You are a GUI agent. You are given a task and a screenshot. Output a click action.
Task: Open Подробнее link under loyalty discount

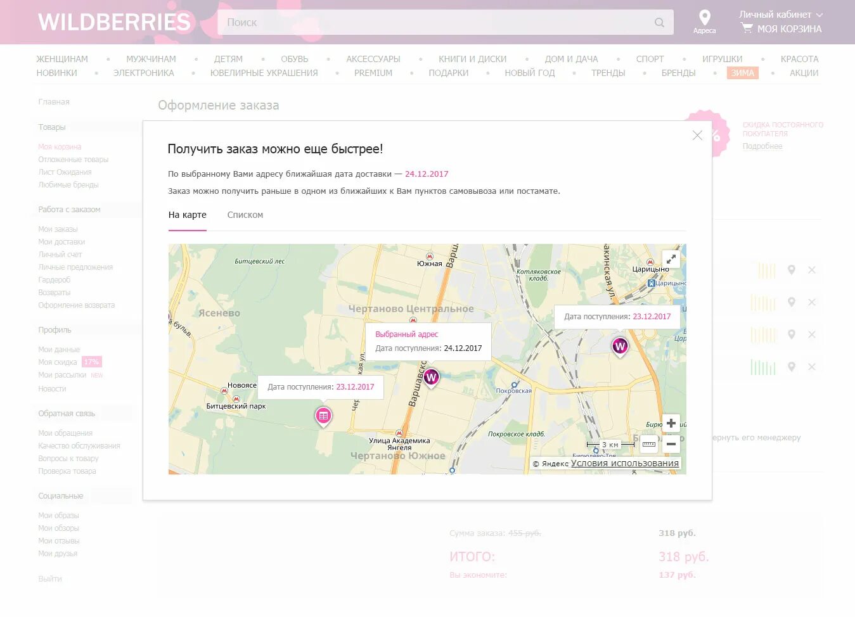pos(762,146)
